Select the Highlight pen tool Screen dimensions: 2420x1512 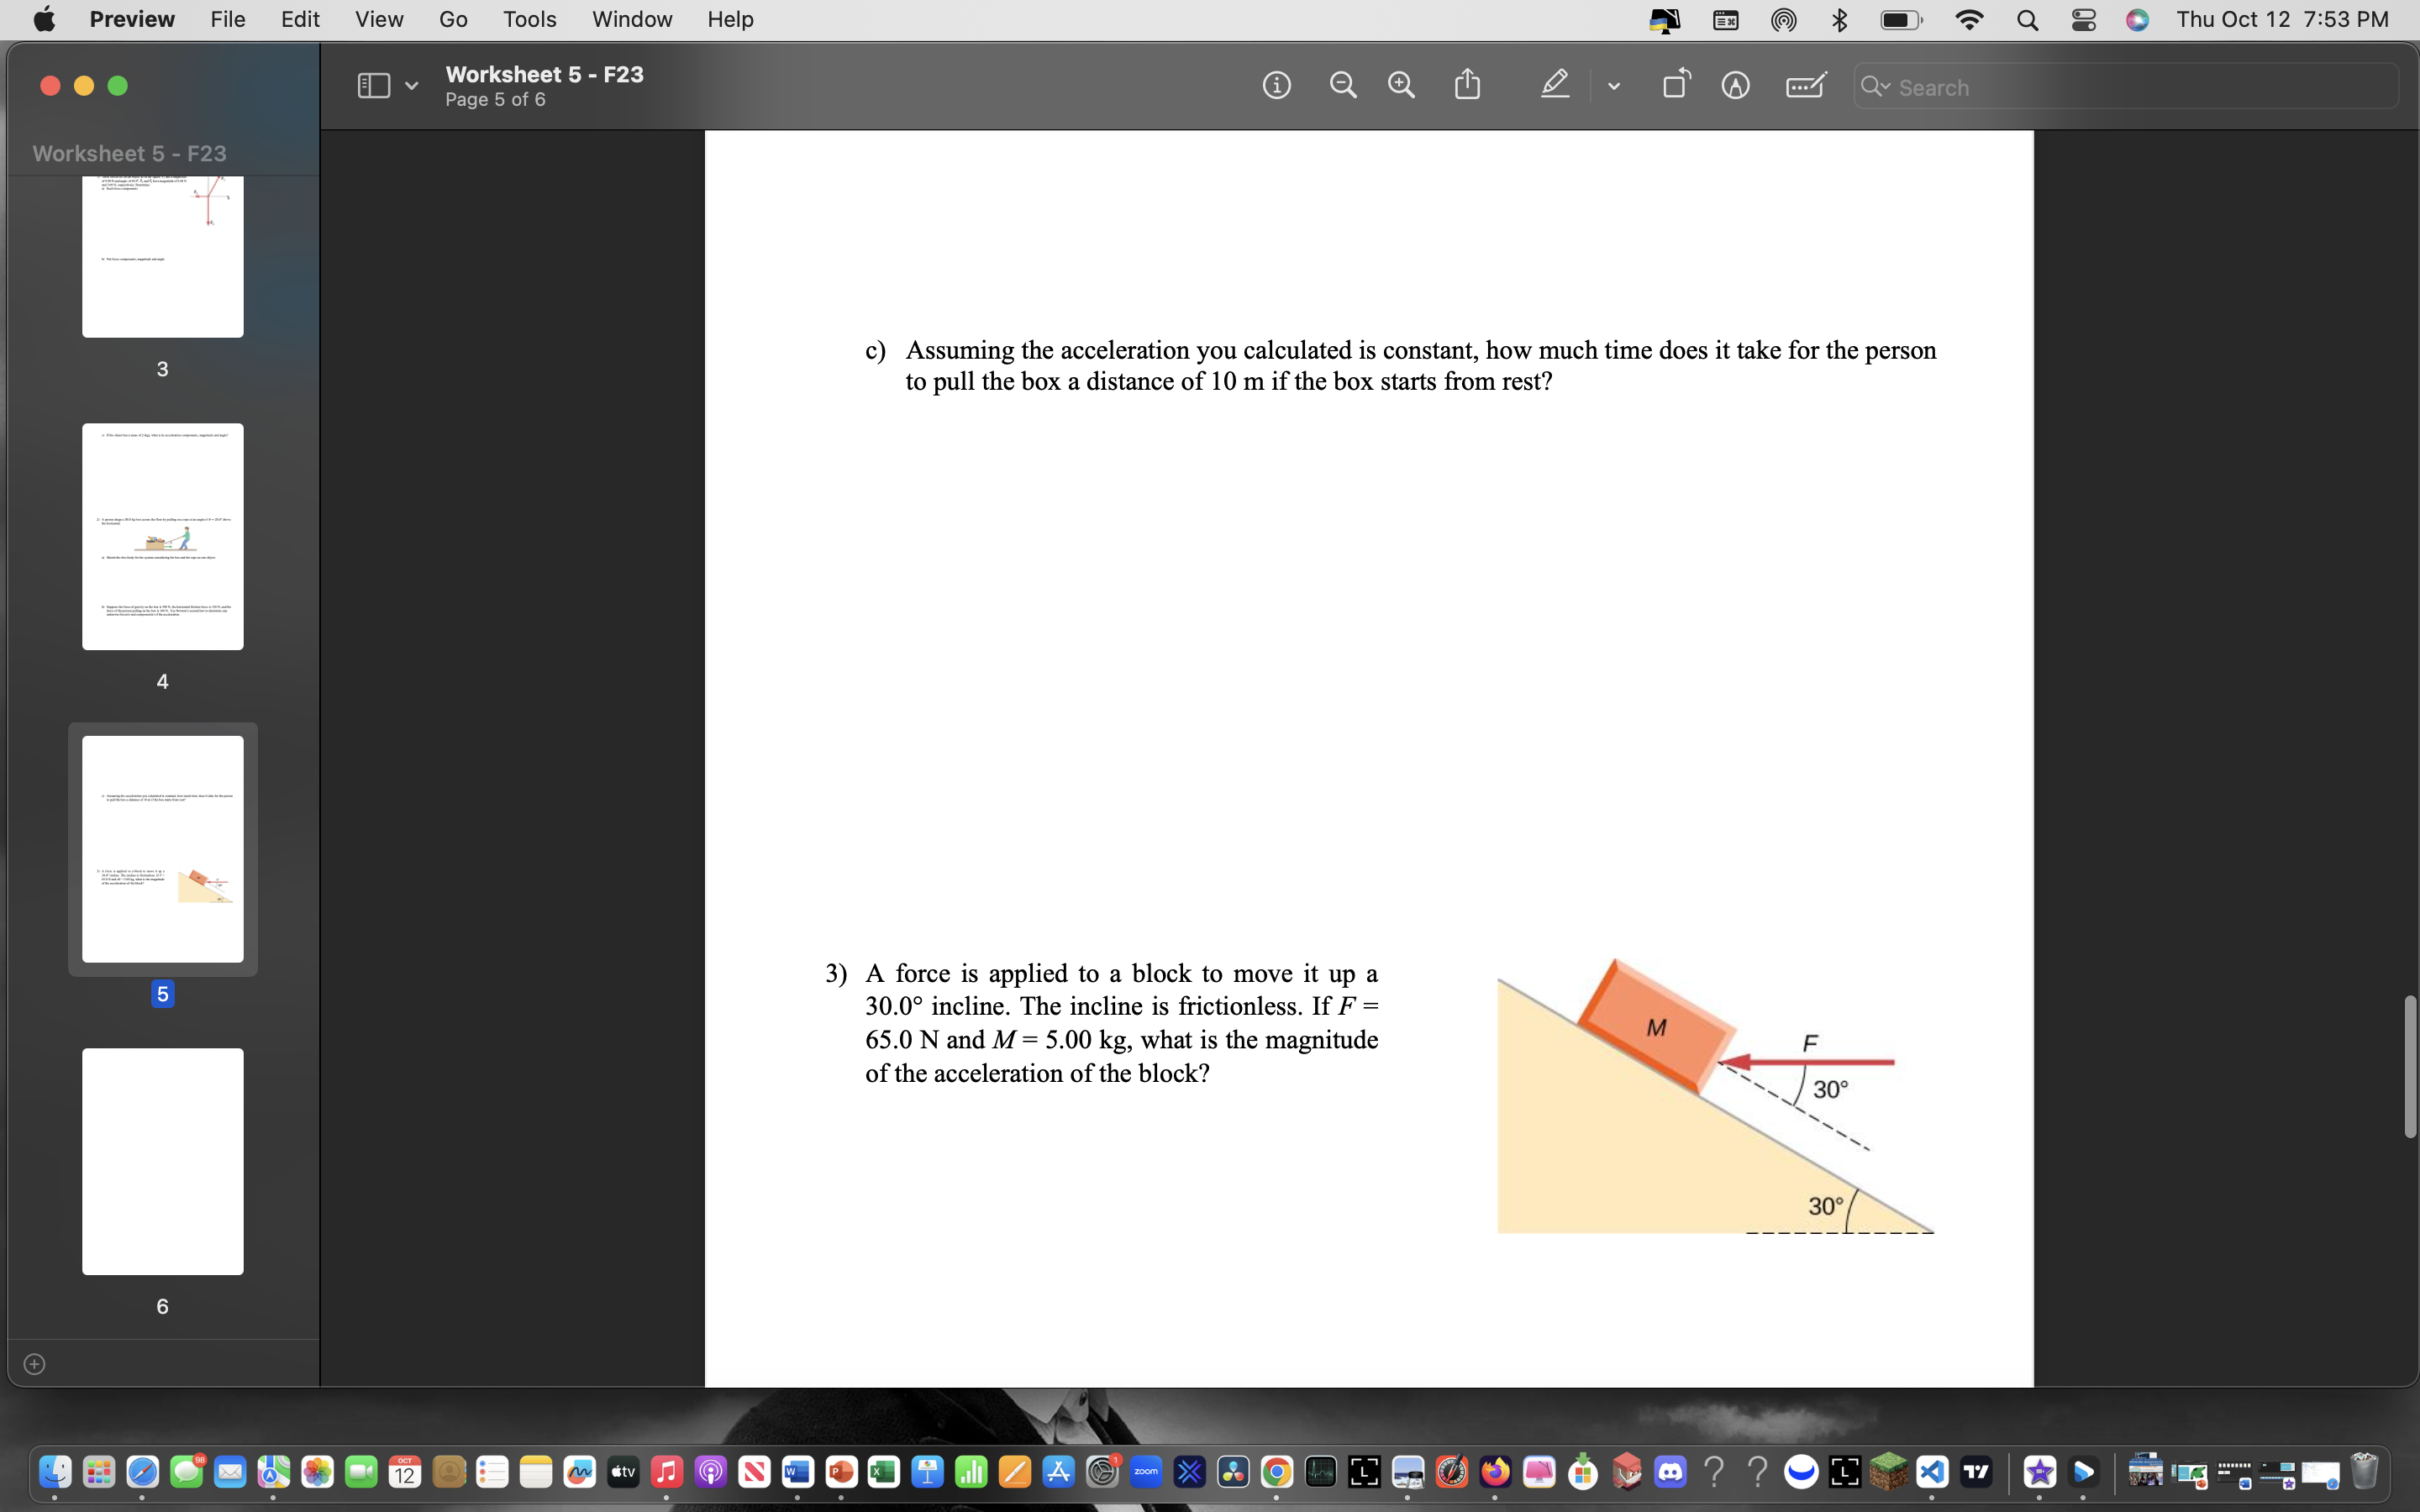tap(1555, 85)
